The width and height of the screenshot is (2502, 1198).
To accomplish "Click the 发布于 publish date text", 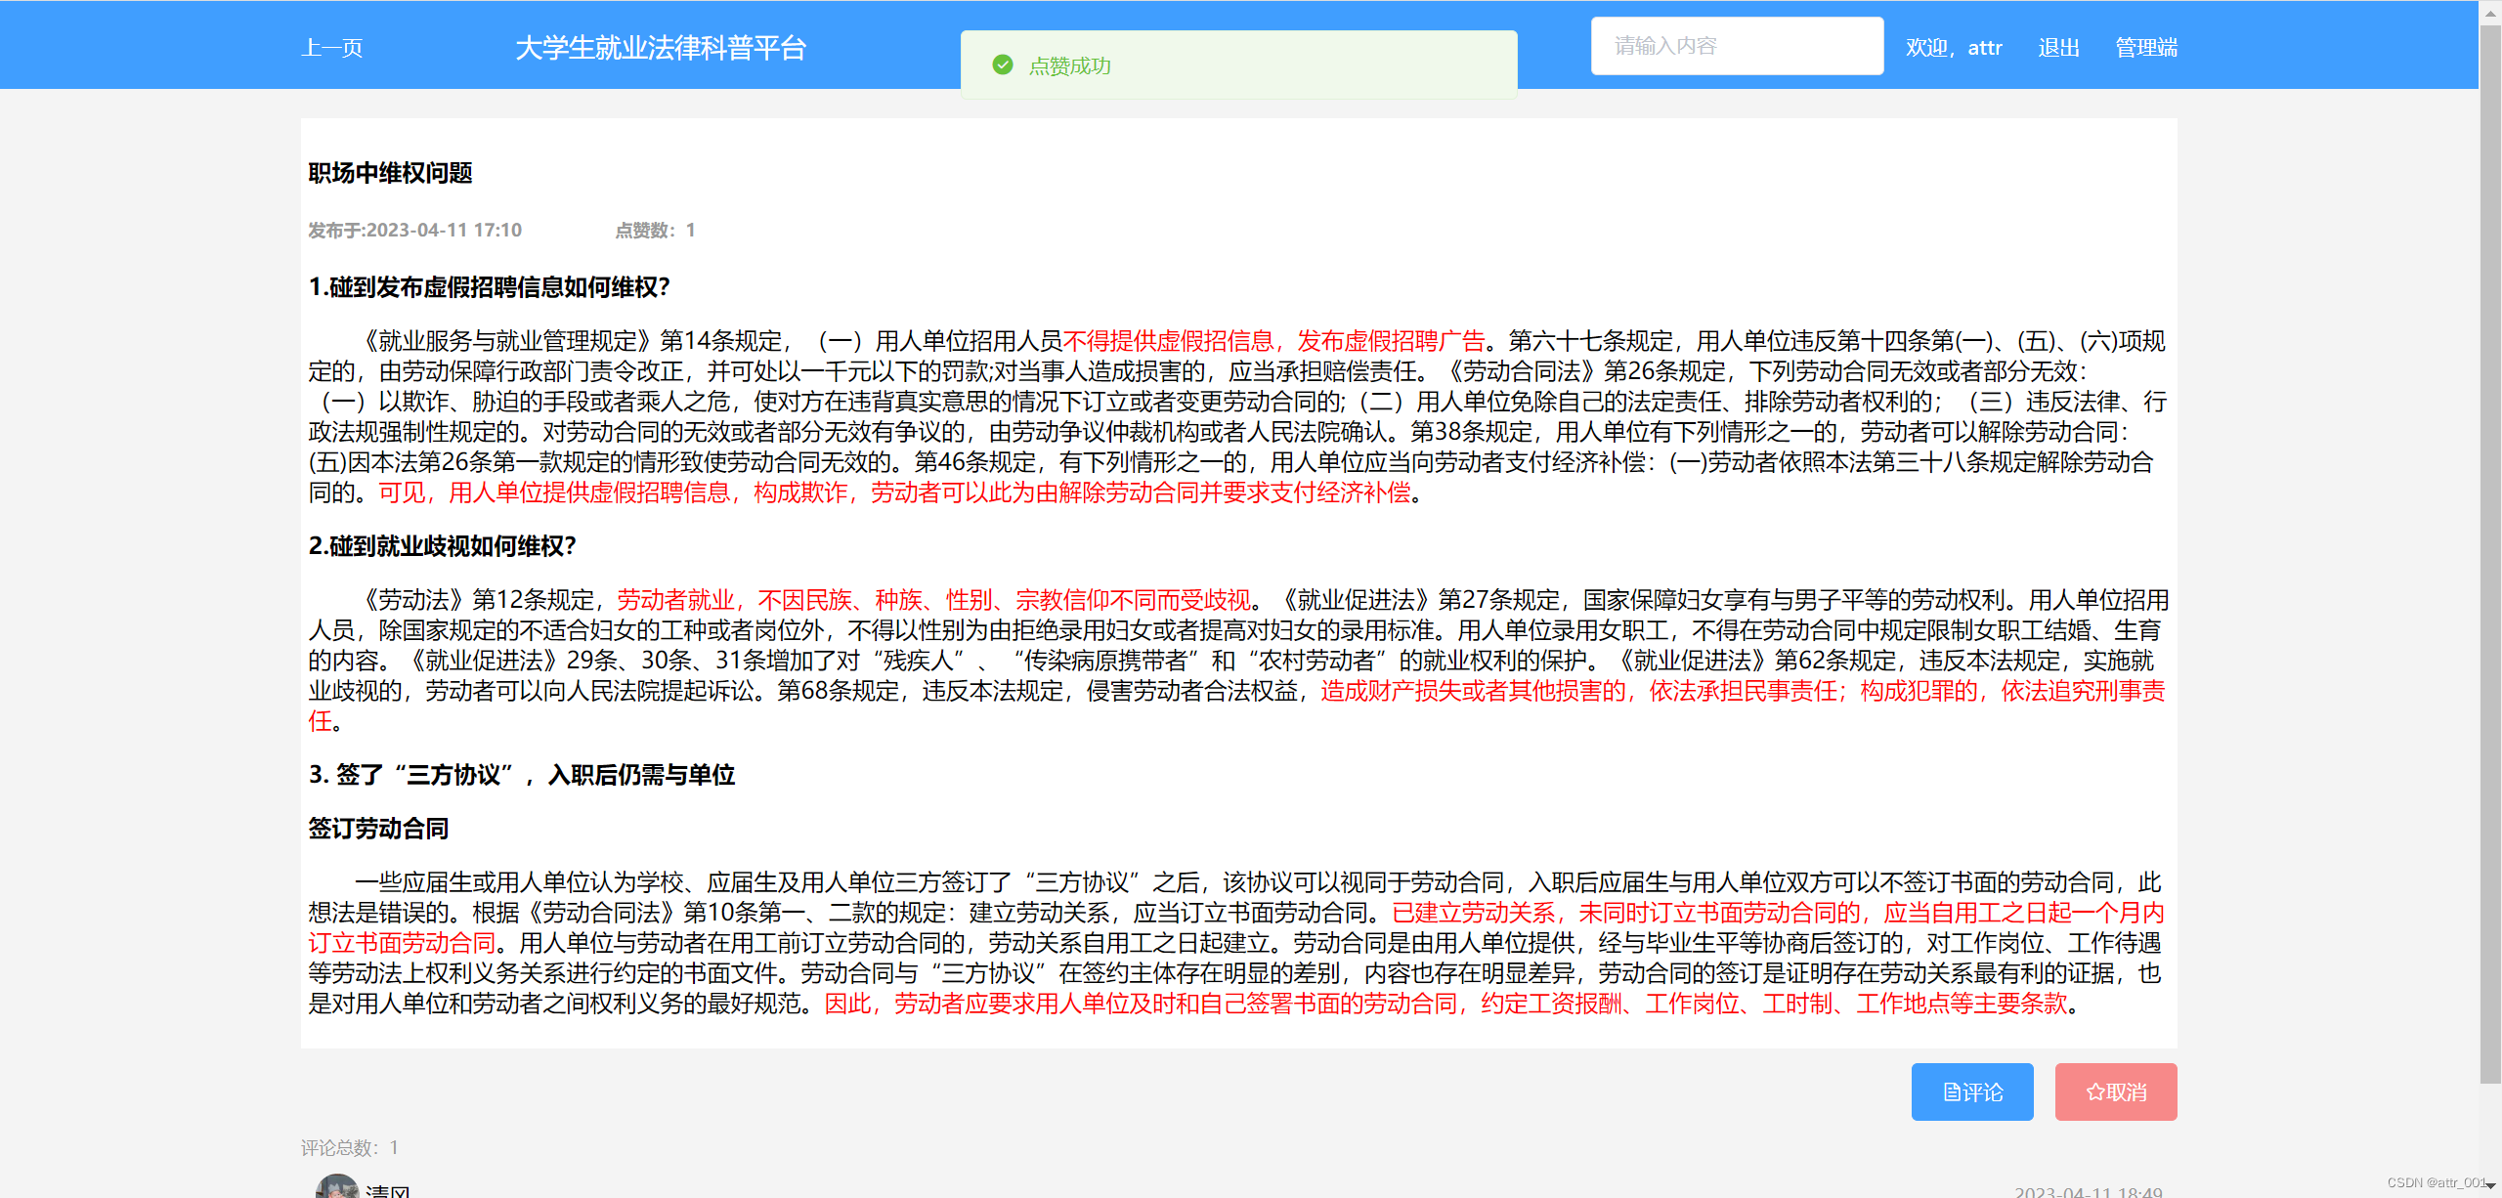I will click(x=414, y=230).
